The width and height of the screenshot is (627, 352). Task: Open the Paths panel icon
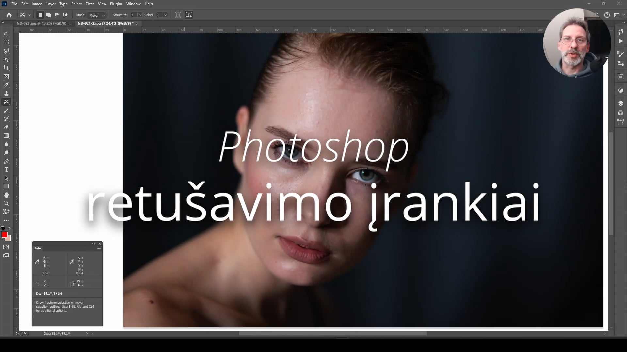coord(620,122)
